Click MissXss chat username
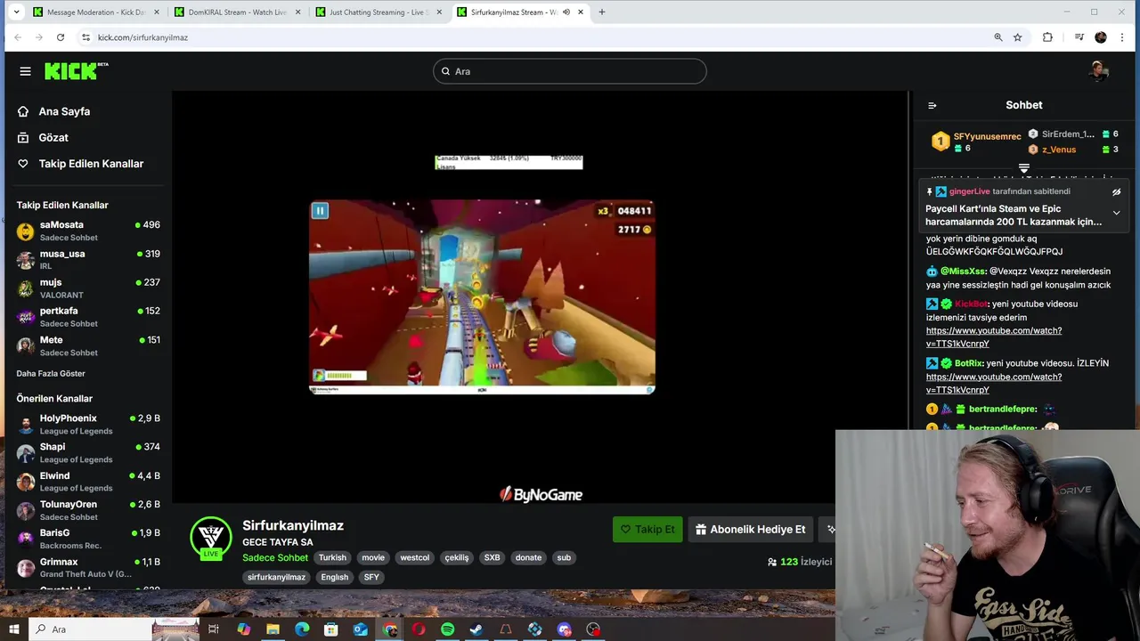 964,272
